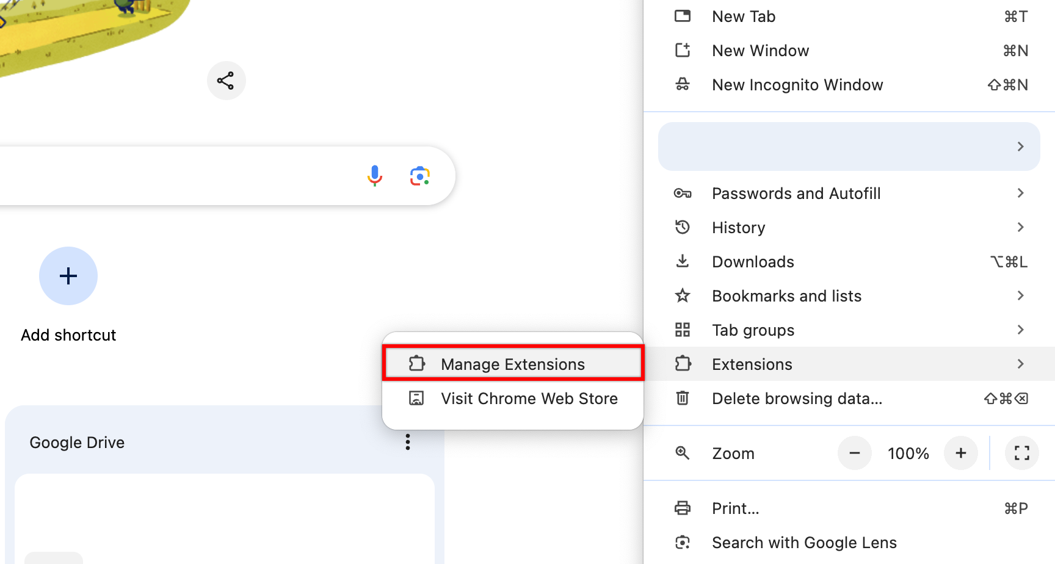
Task: Click the Downloads arrow icon
Action: 682,261
